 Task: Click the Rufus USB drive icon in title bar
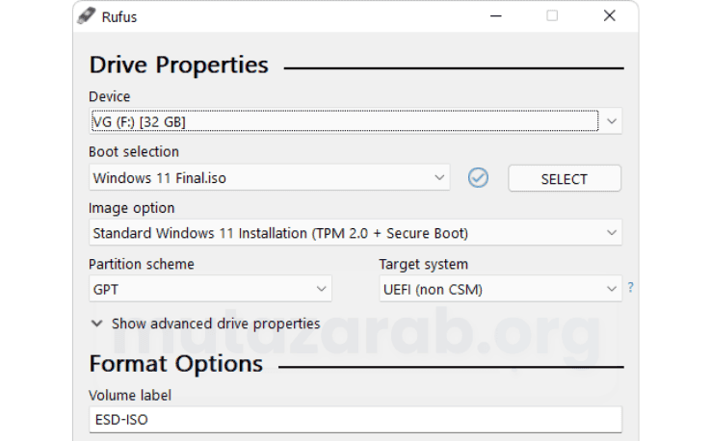tap(87, 15)
